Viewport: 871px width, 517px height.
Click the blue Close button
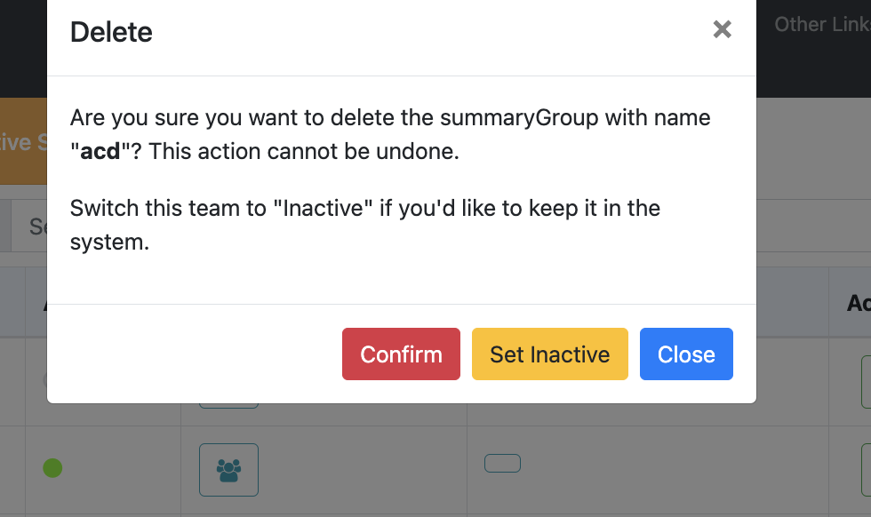(686, 354)
